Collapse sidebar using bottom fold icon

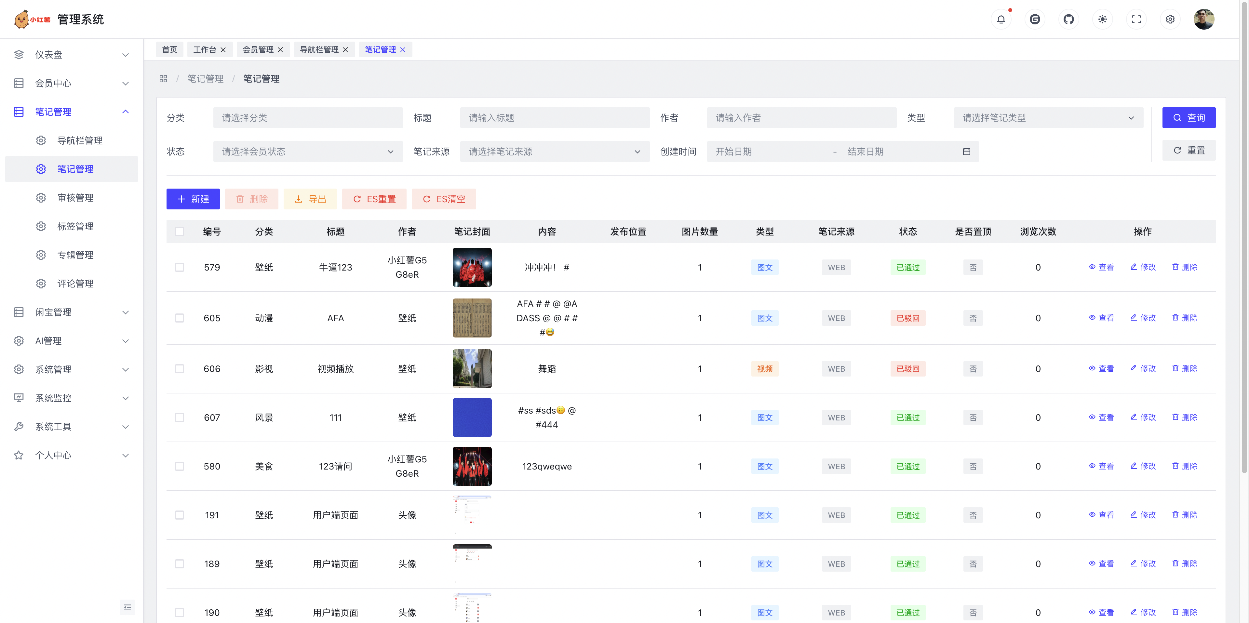[x=128, y=607]
